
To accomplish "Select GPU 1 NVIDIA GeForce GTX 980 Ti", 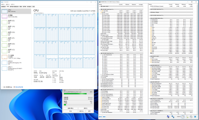I will tap(16, 69).
